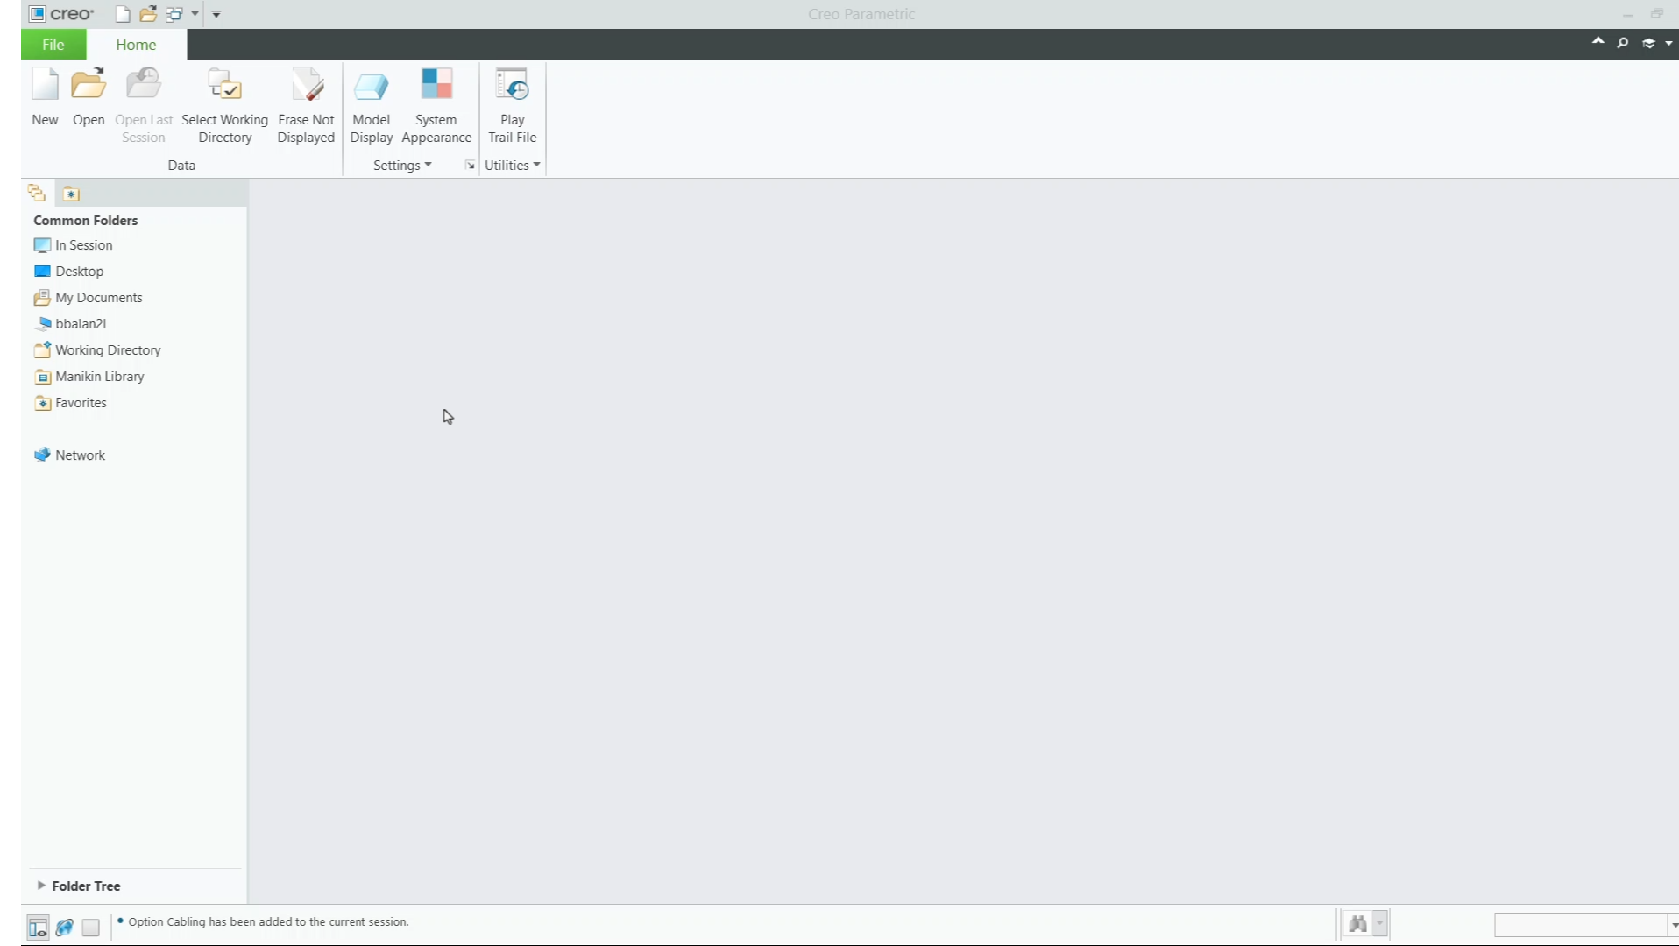Viewport: 1679px width, 946px height.
Task: Expand the Utilities group dropdown
Action: click(512, 165)
